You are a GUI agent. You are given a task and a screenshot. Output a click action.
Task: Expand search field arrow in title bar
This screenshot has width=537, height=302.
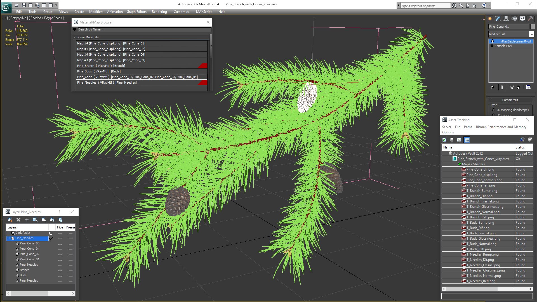coord(398,5)
